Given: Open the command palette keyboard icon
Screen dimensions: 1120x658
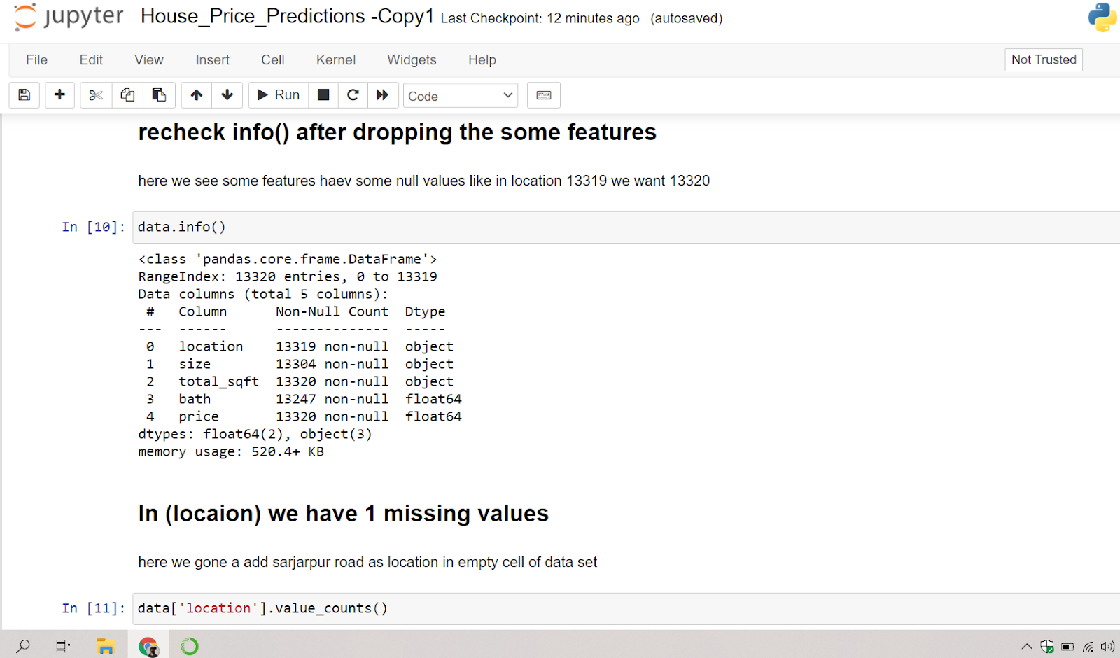Looking at the screenshot, I should pyautogui.click(x=544, y=95).
